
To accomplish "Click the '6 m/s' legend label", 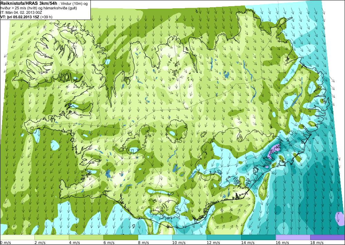I will (109, 243).
